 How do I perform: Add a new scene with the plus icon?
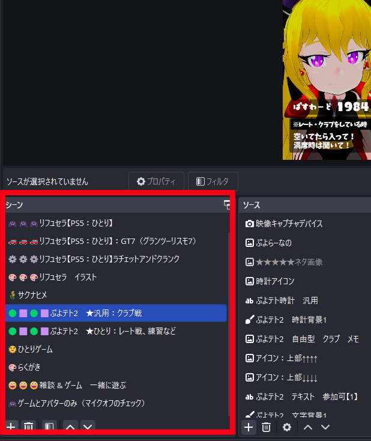(11, 426)
